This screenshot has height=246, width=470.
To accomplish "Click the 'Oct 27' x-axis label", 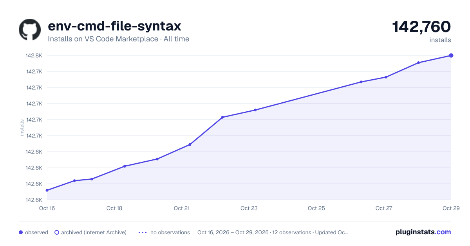I will (x=384, y=208).
